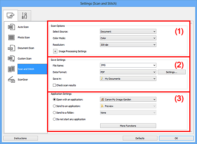197x144 pixels.
Task: Open the scan-from-computer settings tab
Action: [11, 15]
